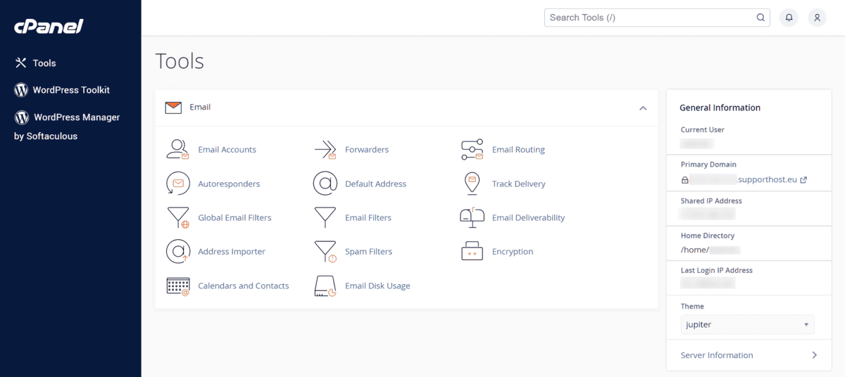Open WordPress Toolkit in the sidebar
This screenshot has height=377, width=845.
coord(70,90)
